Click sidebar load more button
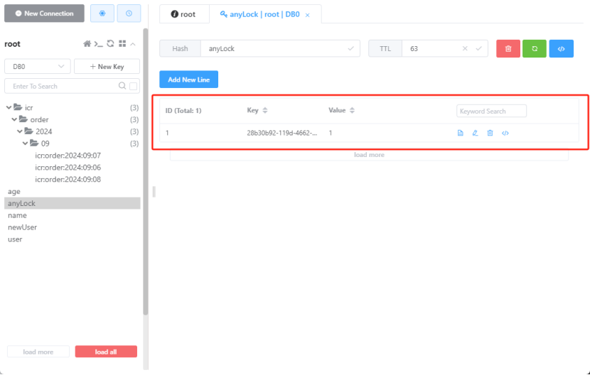 [x=38, y=352]
